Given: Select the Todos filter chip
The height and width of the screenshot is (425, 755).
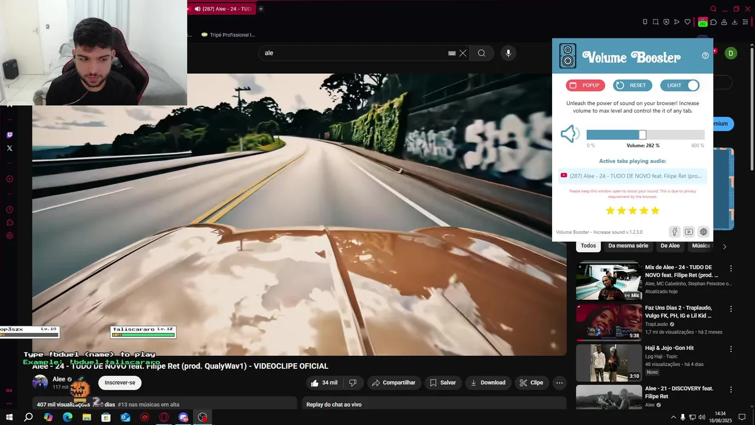Looking at the screenshot, I should (588, 246).
